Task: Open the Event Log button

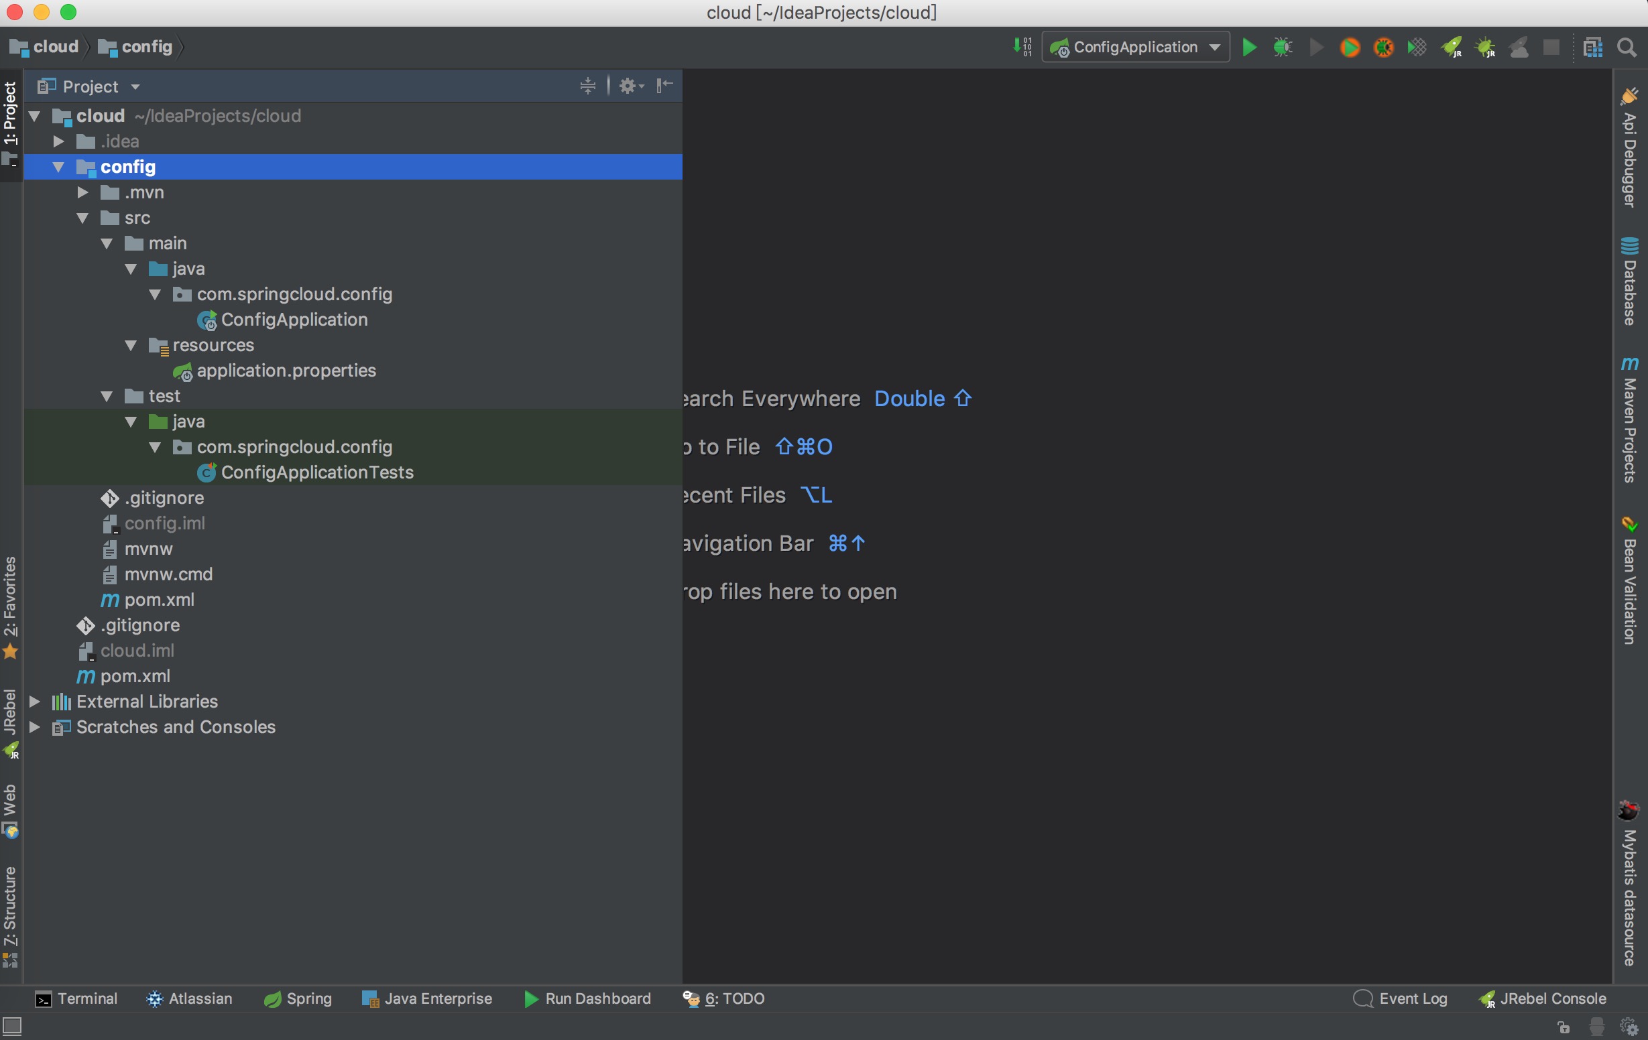Action: (x=1400, y=998)
